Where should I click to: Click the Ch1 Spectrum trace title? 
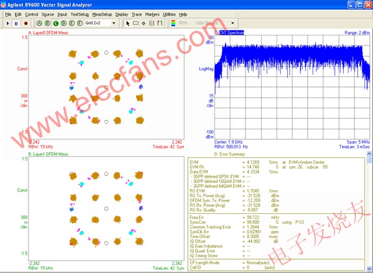230,32
